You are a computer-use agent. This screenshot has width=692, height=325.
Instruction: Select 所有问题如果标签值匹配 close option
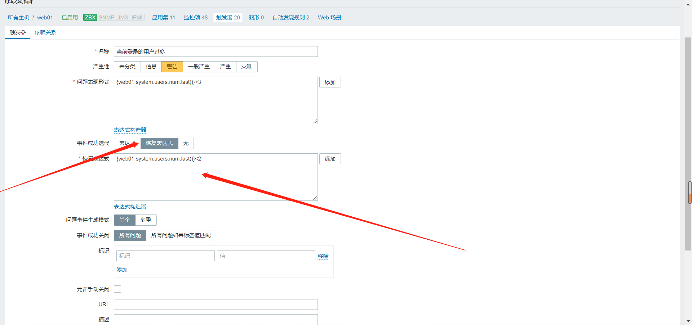click(181, 235)
